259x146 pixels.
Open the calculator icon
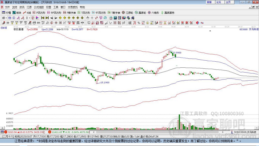115,18
